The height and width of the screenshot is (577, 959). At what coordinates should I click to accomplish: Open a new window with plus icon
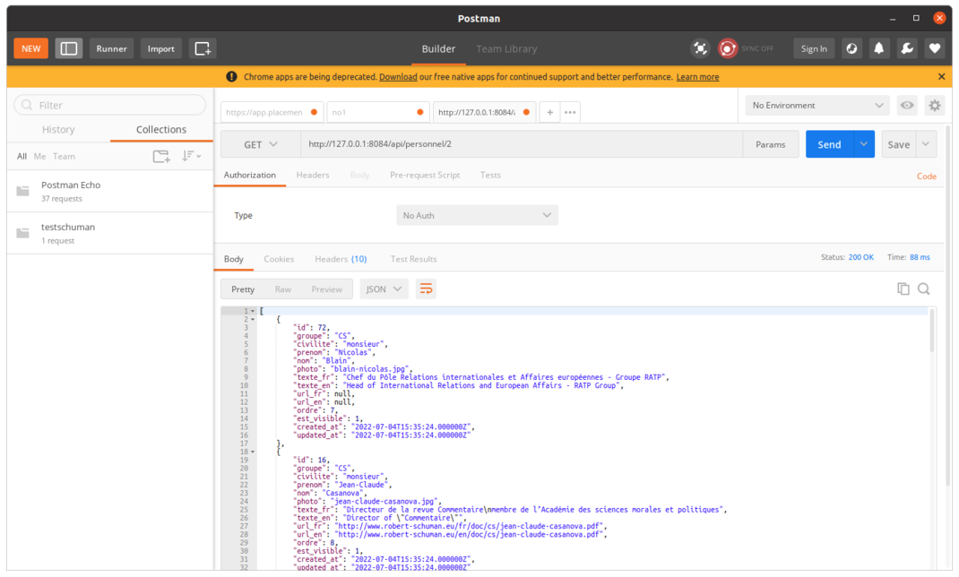point(203,48)
